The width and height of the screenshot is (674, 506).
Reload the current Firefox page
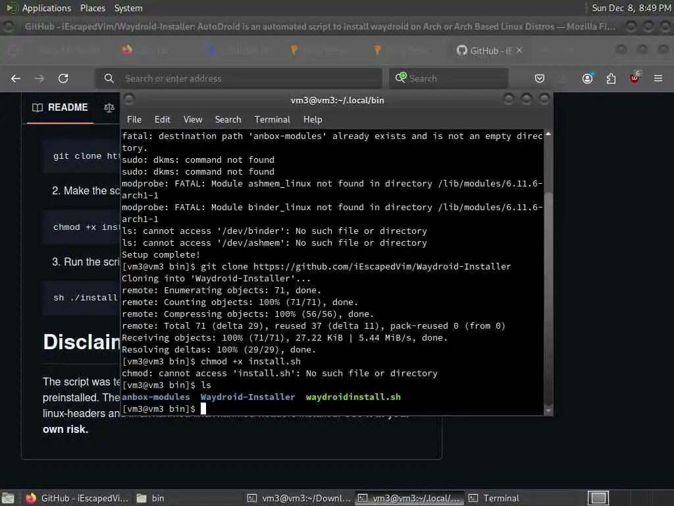pos(63,78)
